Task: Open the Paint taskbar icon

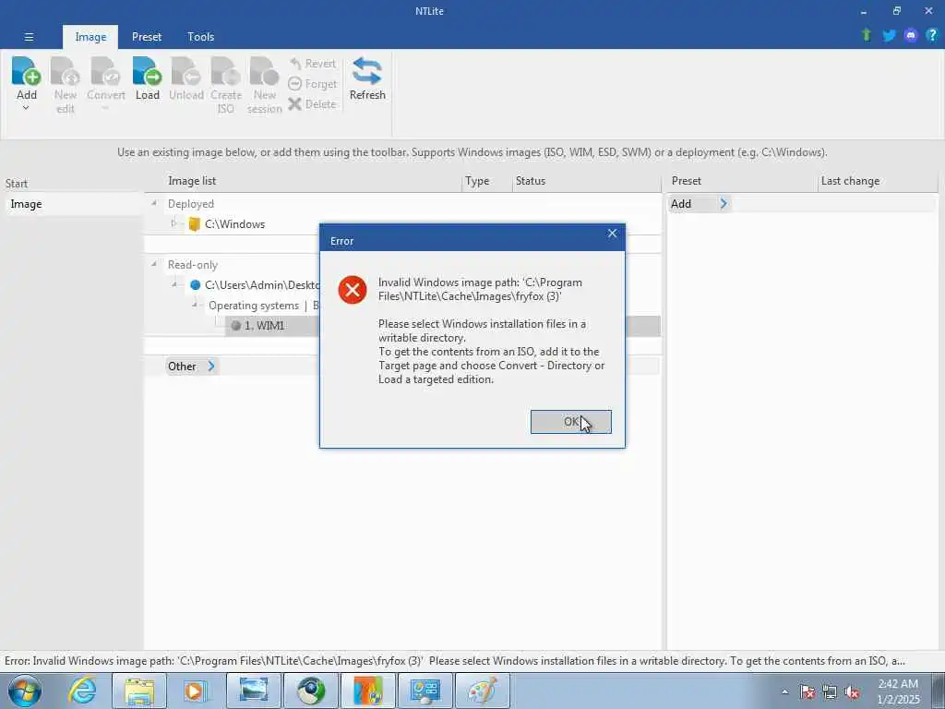Action: click(x=482, y=691)
